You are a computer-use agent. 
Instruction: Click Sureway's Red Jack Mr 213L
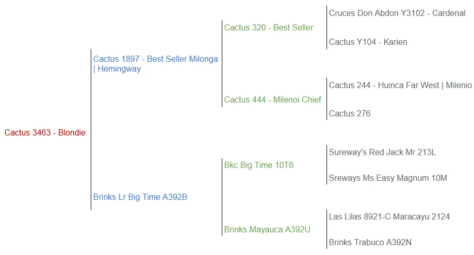point(382,152)
